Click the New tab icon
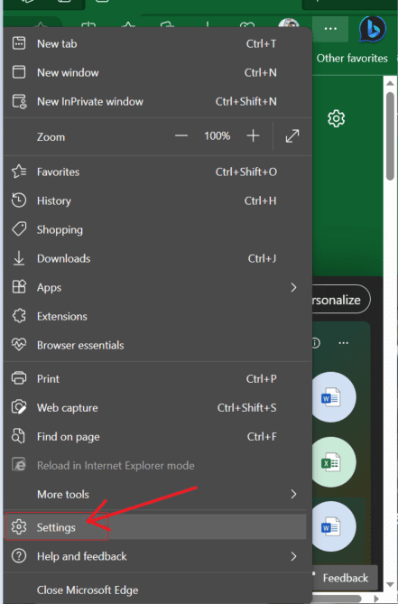The image size is (398, 604). pos(19,43)
